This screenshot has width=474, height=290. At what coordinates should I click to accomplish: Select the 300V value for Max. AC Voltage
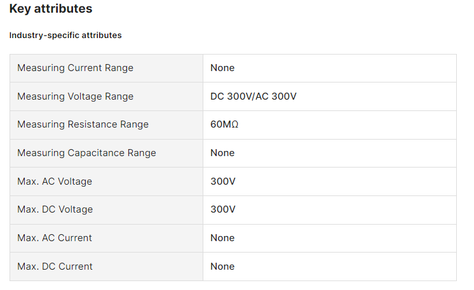[x=223, y=181]
